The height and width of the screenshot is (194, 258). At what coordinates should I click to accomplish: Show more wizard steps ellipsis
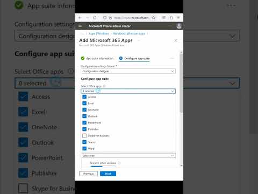tap(172, 58)
